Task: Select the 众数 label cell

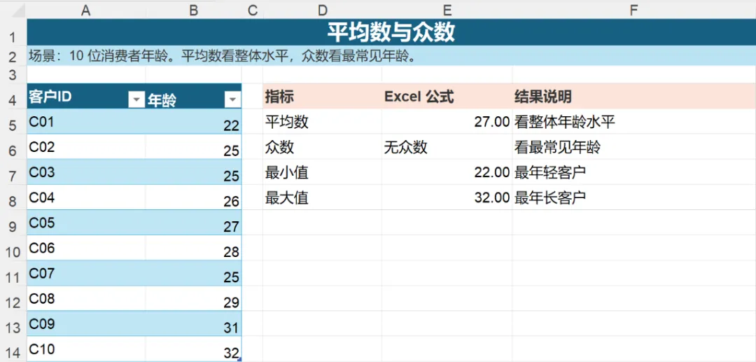Action: point(322,146)
